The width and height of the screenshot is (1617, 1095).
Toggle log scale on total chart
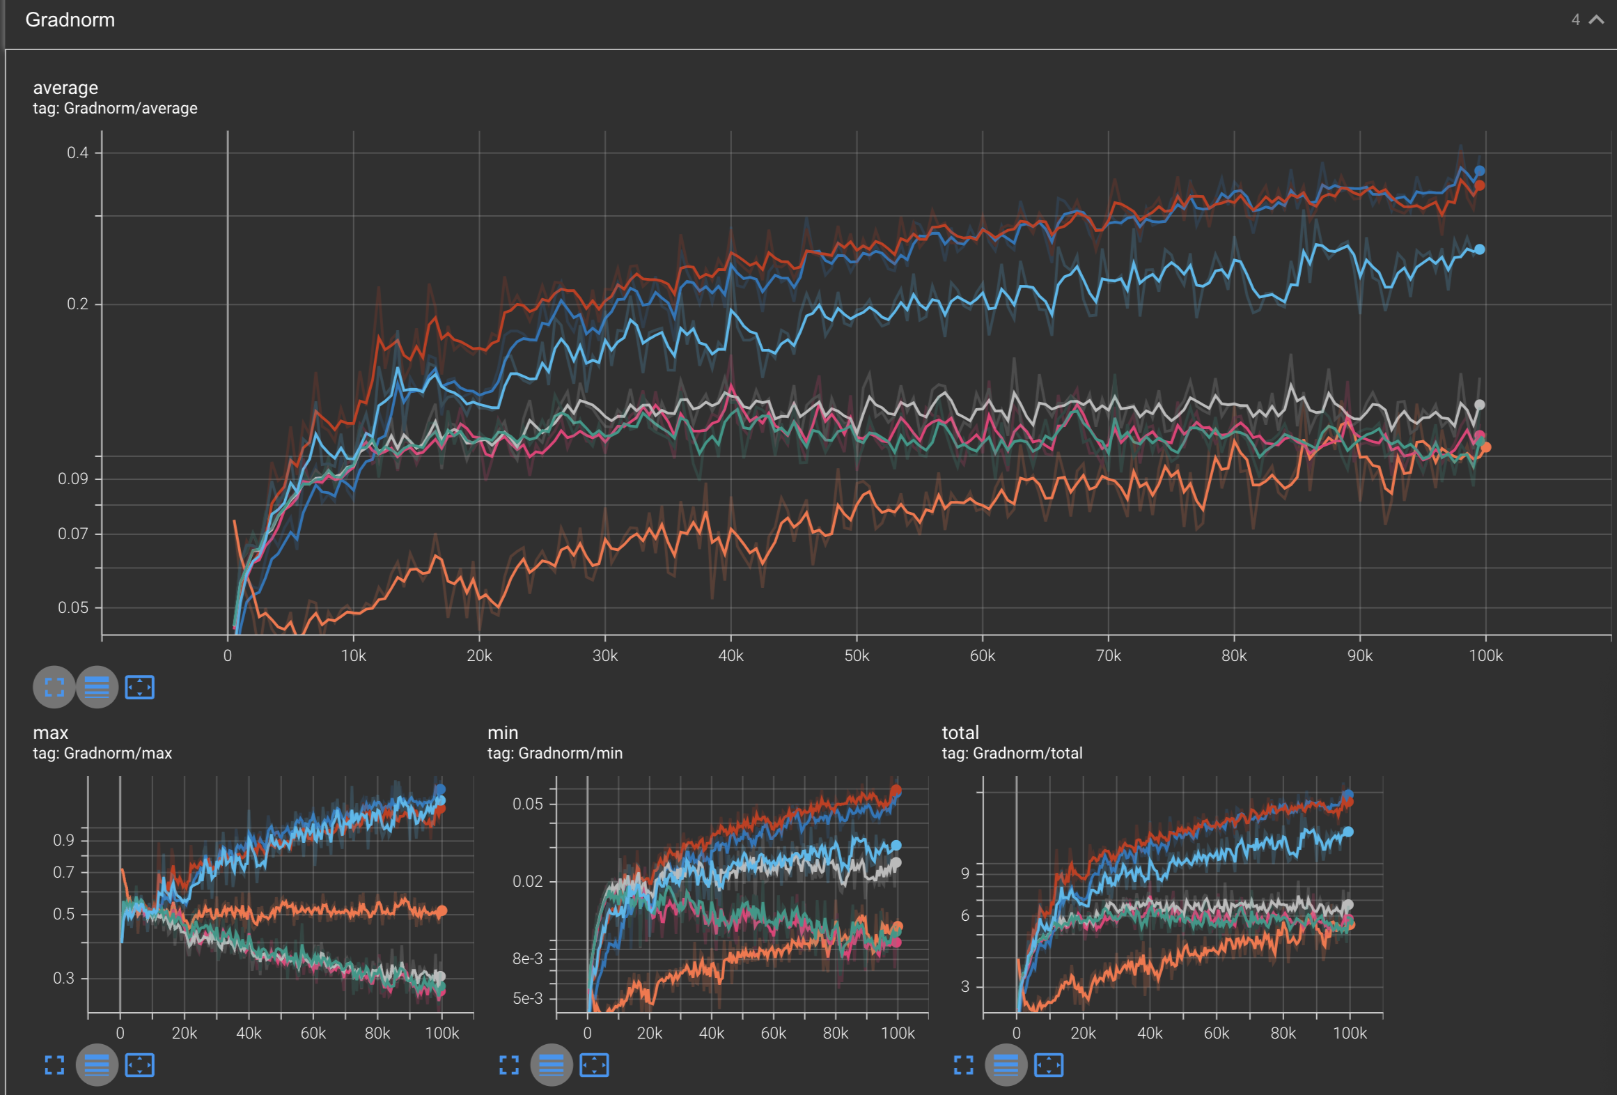(1006, 1065)
